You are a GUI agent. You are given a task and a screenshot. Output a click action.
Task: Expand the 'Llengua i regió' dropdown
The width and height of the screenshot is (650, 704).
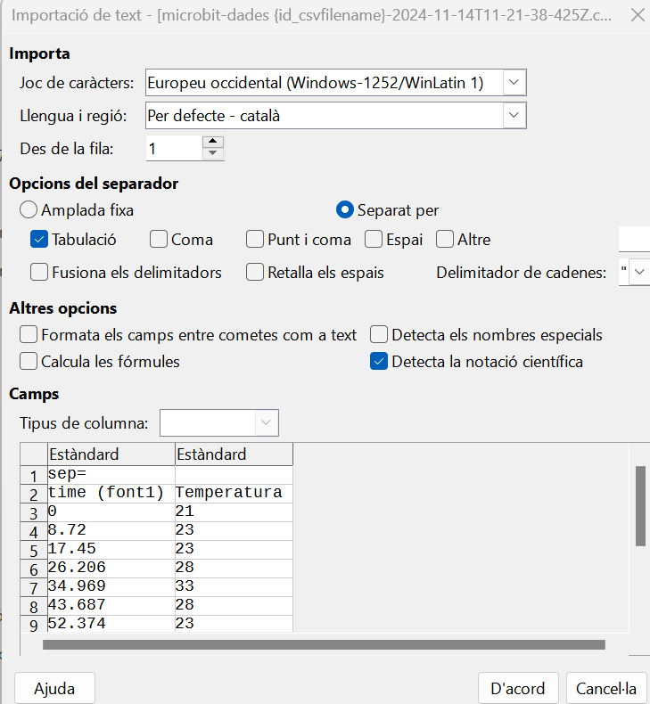coord(514,116)
